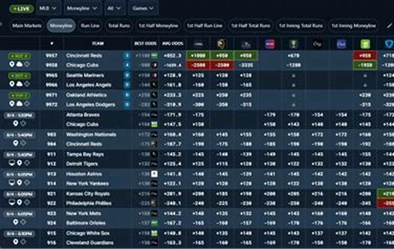Click the black circle sportsbook logo header
Image resolution: width=394 pixels, height=249 pixels.
point(317,44)
